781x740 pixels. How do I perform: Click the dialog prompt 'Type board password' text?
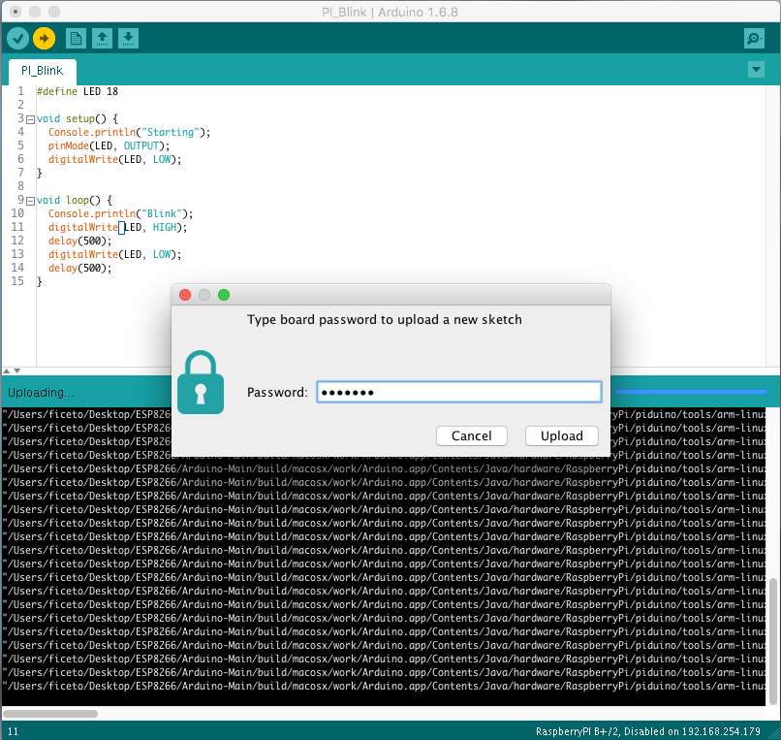pyautogui.click(x=385, y=320)
